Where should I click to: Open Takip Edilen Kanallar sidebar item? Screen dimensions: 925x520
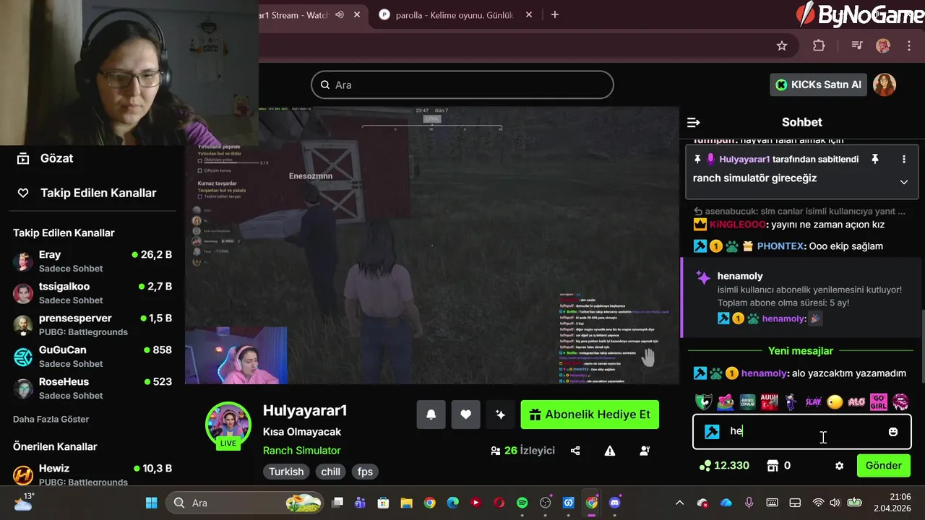click(x=87, y=193)
